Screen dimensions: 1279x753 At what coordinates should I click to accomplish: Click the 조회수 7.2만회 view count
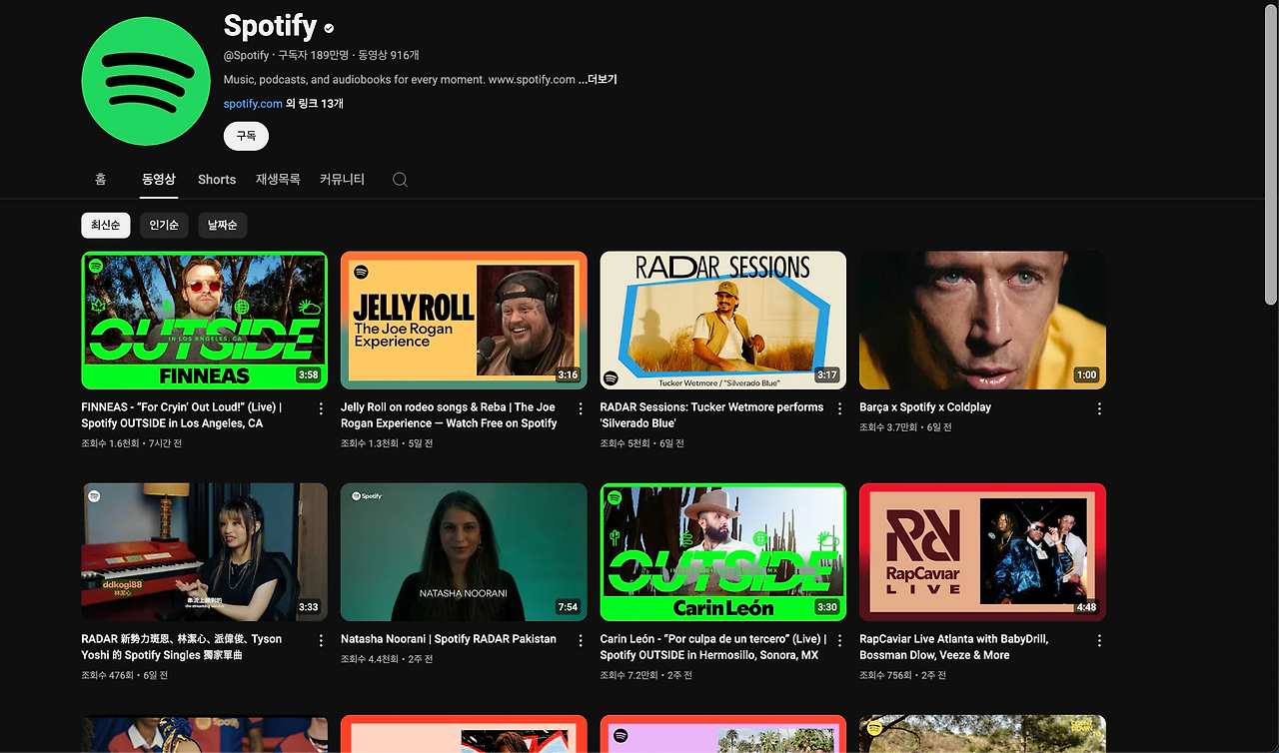[x=630, y=675]
